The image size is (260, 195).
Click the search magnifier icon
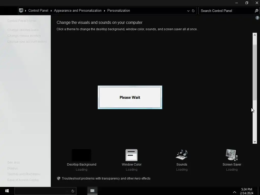256,11
